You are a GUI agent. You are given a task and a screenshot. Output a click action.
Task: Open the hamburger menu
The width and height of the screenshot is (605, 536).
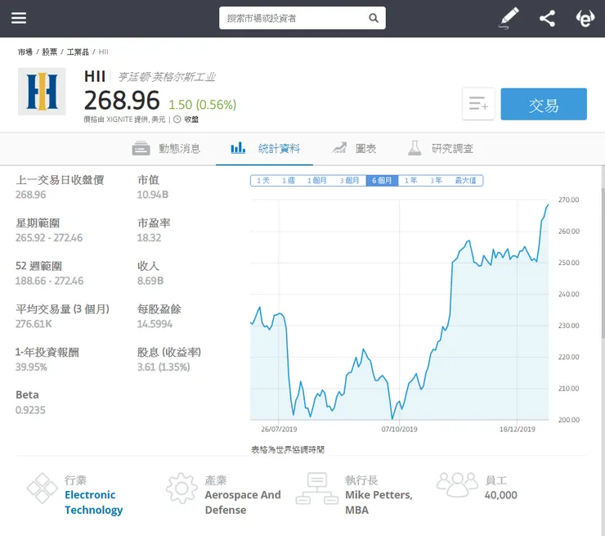coord(19,18)
